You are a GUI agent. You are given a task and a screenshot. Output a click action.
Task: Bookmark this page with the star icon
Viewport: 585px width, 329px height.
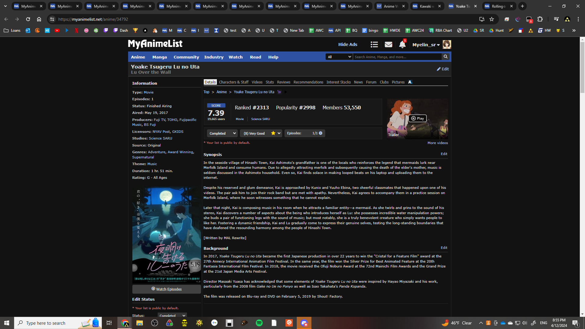coord(492,19)
